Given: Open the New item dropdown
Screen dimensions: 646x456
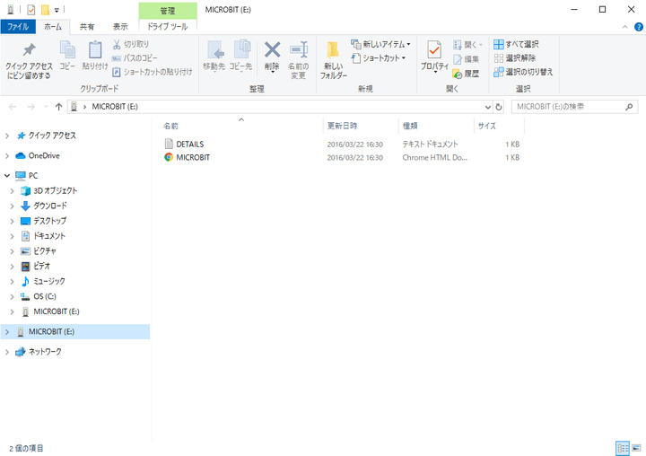Looking at the screenshot, I should click(x=380, y=44).
